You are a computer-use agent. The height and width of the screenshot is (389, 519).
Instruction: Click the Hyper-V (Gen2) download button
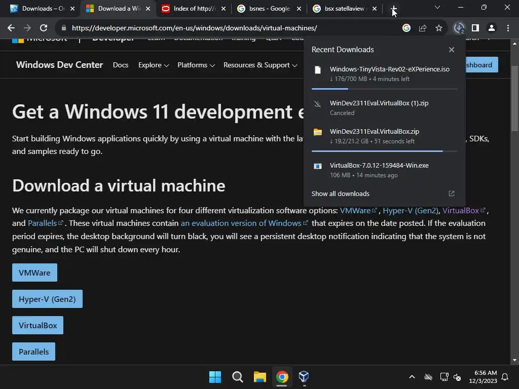click(47, 299)
